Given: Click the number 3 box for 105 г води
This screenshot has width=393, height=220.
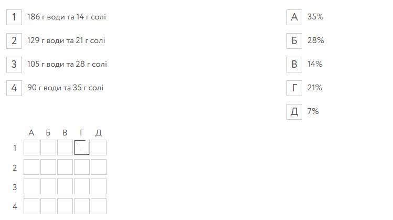Looking at the screenshot, I should coord(14,64).
